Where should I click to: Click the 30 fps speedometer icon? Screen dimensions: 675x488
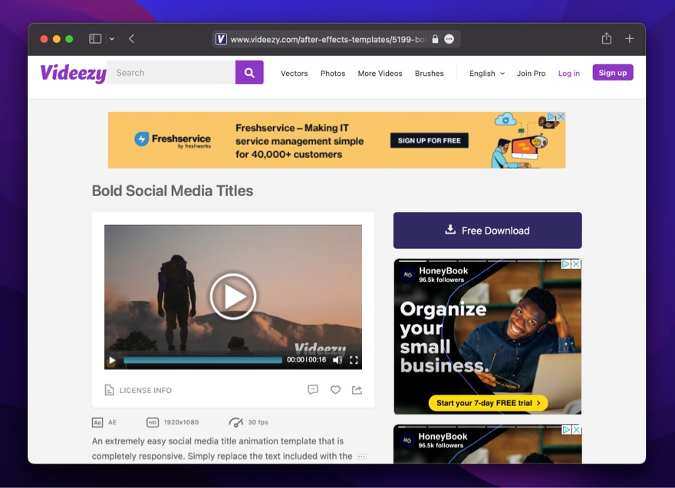tap(236, 421)
